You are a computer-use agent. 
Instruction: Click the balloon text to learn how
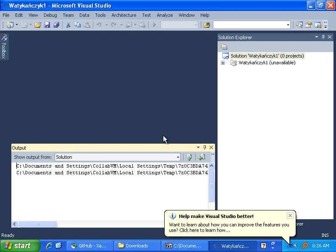(229, 227)
